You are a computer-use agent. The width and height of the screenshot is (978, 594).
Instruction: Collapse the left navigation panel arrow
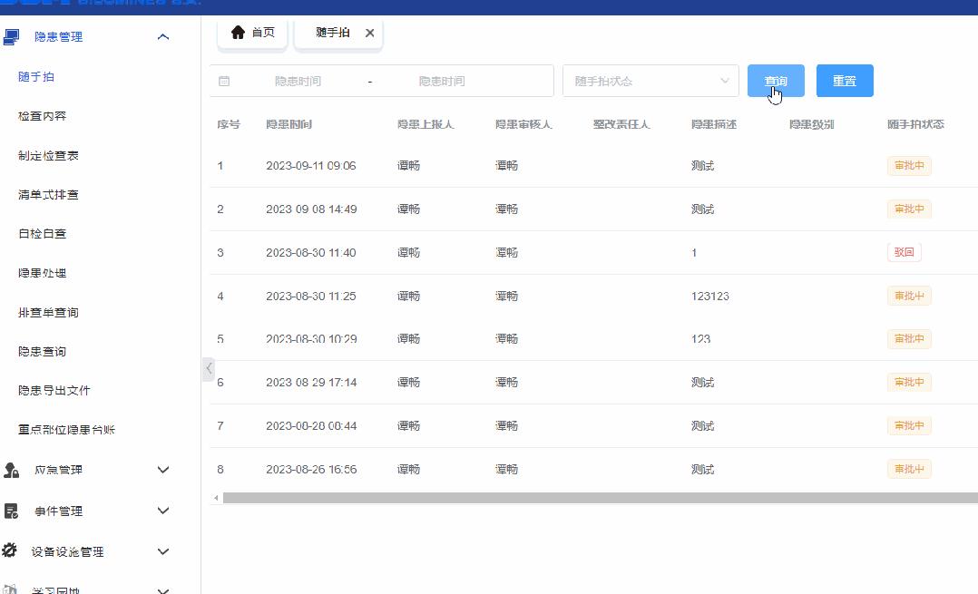tap(208, 369)
